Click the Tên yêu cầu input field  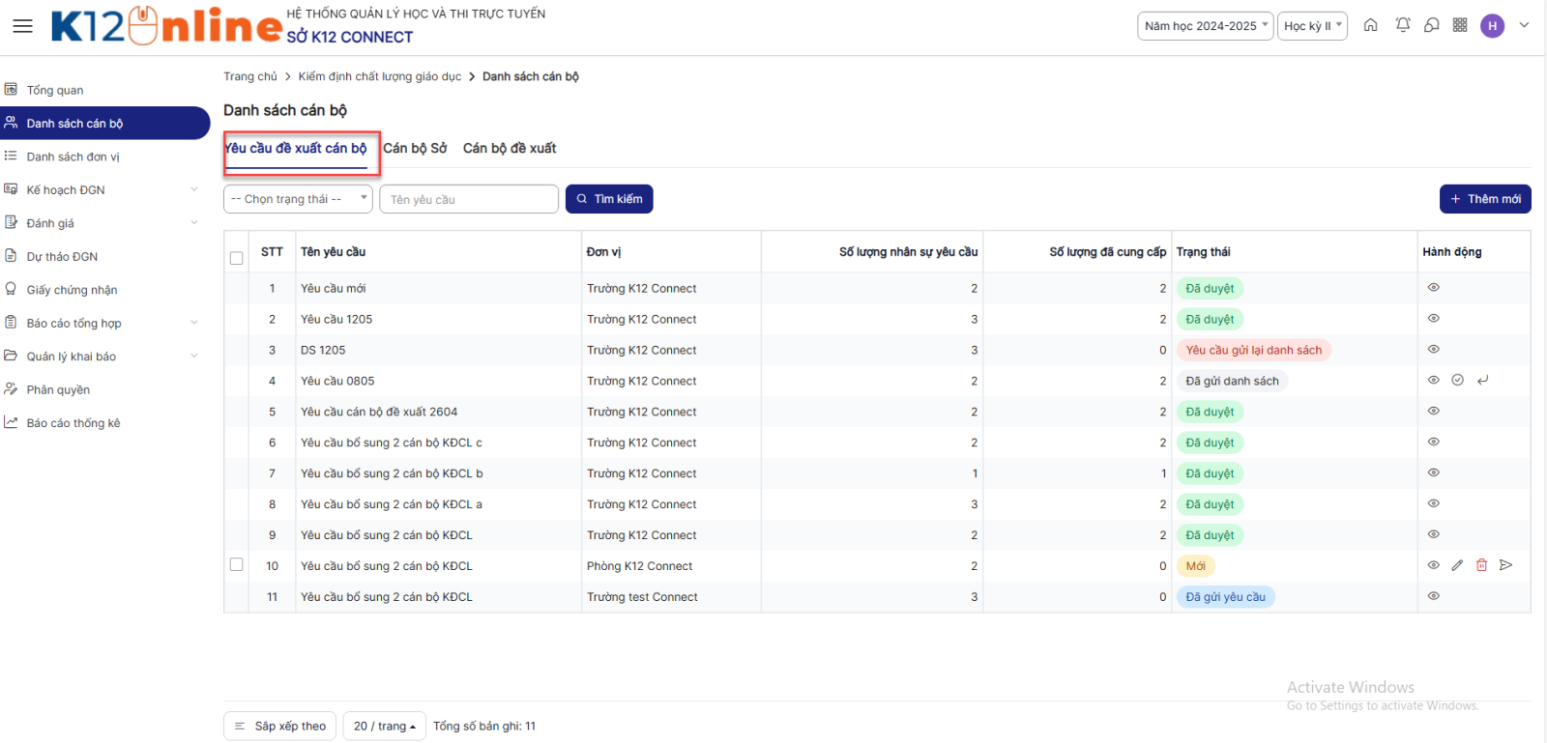click(x=469, y=199)
